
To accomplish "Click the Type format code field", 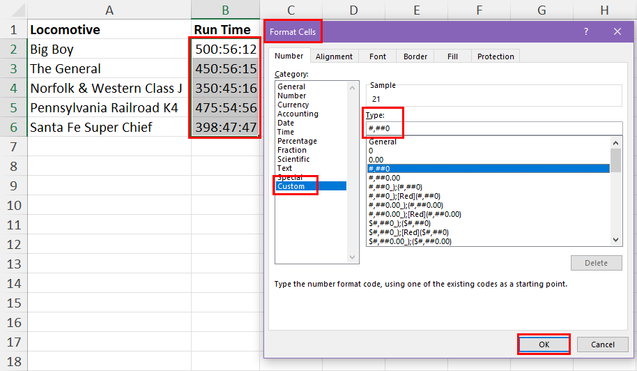I will tap(494, 128).
